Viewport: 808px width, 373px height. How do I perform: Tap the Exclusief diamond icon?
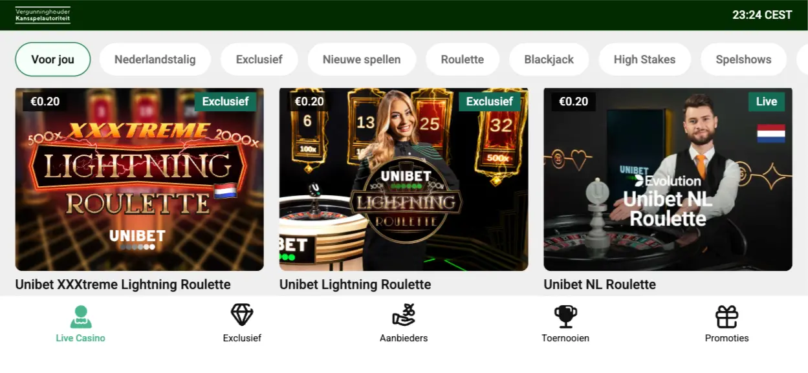click(242, 315)
